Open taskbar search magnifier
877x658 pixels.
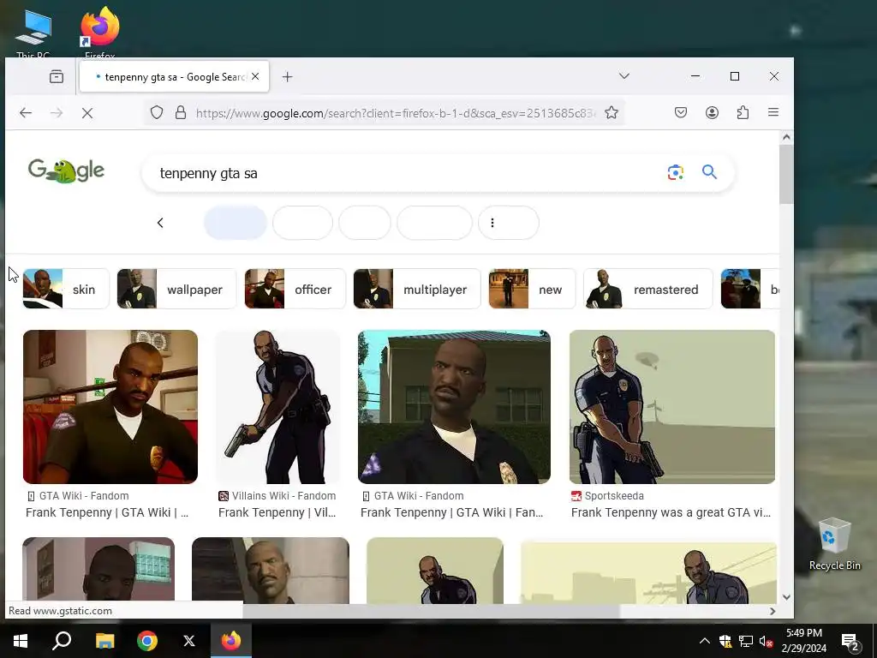62,641
